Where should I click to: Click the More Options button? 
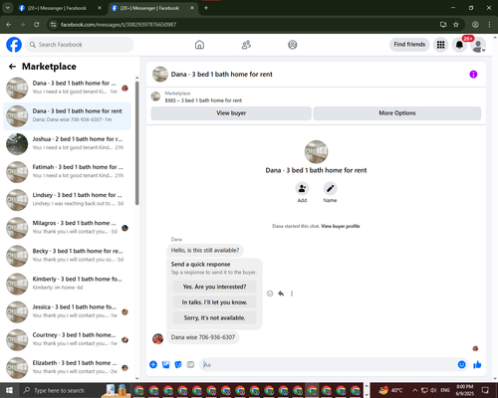tap(397, 113)
